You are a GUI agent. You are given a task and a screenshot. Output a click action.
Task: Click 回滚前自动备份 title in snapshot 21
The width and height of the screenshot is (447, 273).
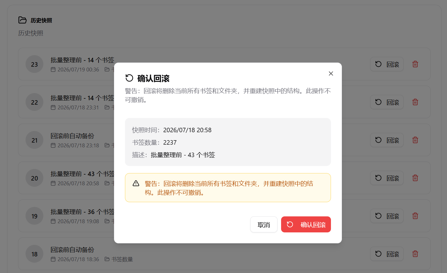click(x=72, y=136)
